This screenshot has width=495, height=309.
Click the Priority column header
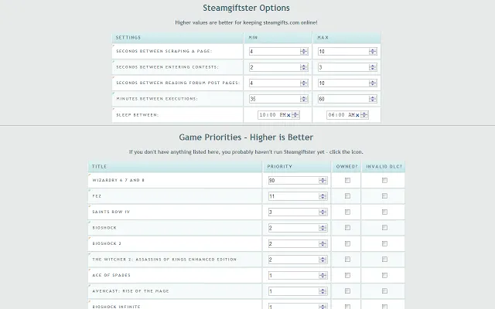click(x=280, y=167)
